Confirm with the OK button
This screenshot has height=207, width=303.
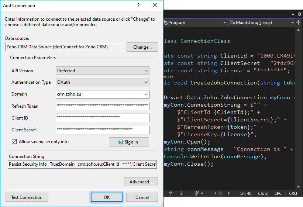point(107,197)
